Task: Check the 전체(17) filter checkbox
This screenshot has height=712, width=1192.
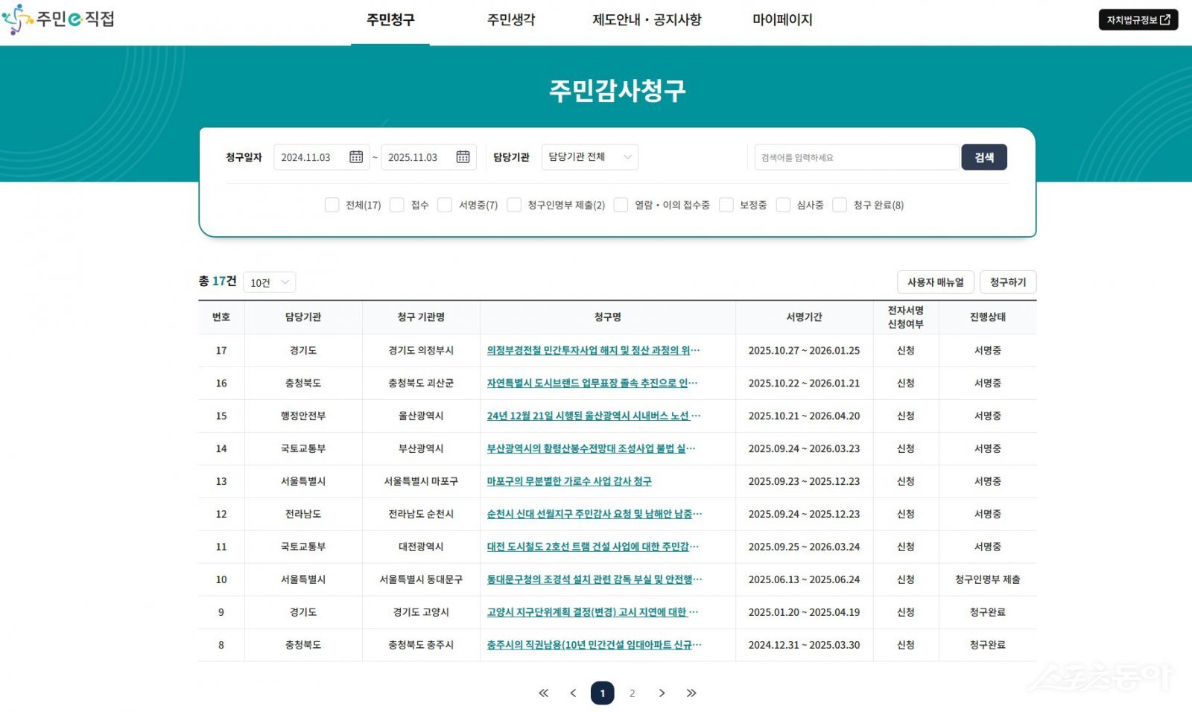Action: pyautogui.click(x=332, y=205)
